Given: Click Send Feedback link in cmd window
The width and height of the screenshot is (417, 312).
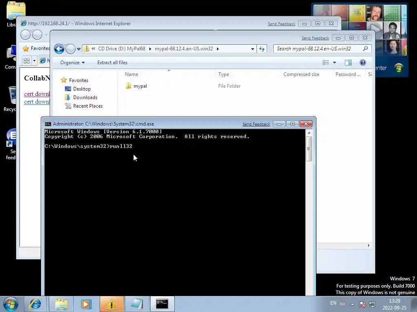Looking at the screenshot, I should point(257,124).
